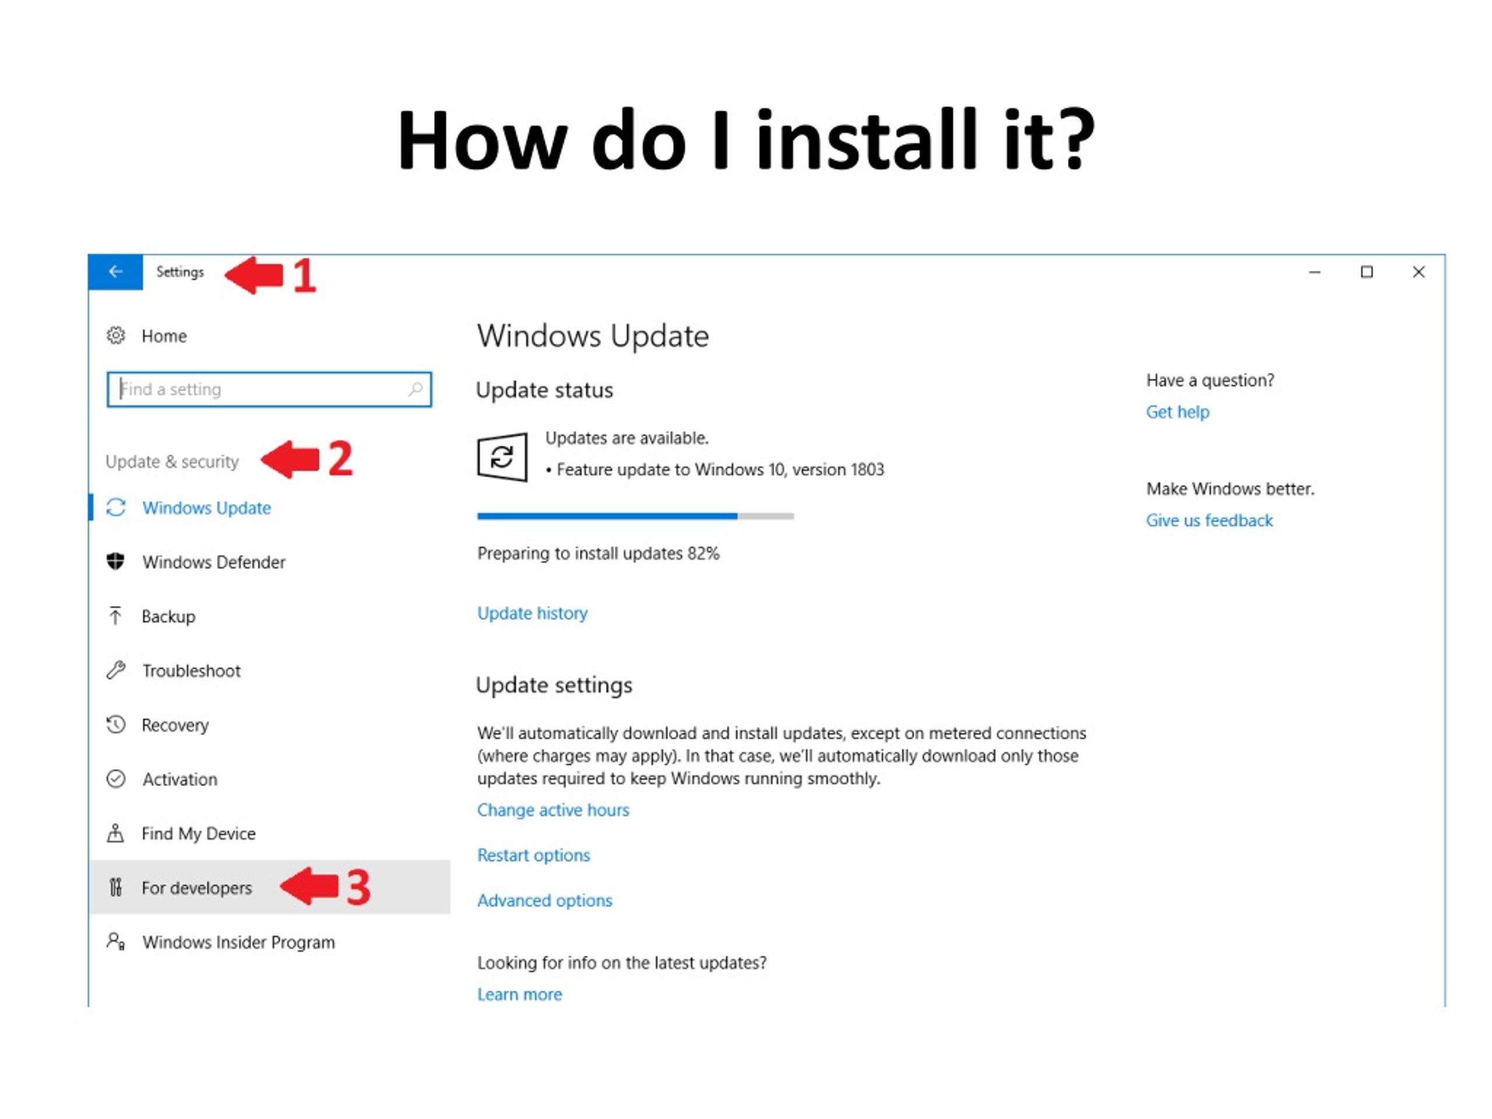
Task: Open Restart options link
Action: pyautogui.click(x=533, y=855)
